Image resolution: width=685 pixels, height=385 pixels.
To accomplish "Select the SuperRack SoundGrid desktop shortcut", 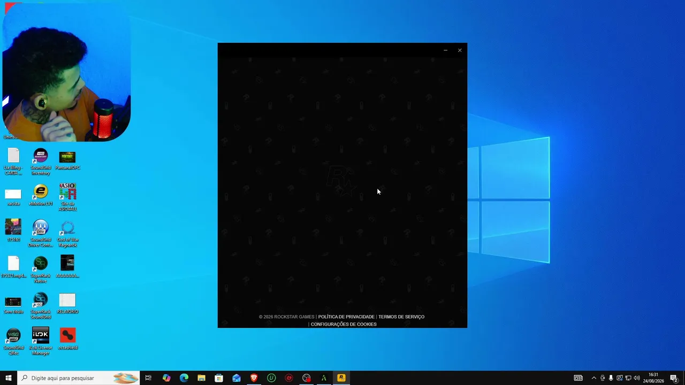I will click(x=41, y=306).
